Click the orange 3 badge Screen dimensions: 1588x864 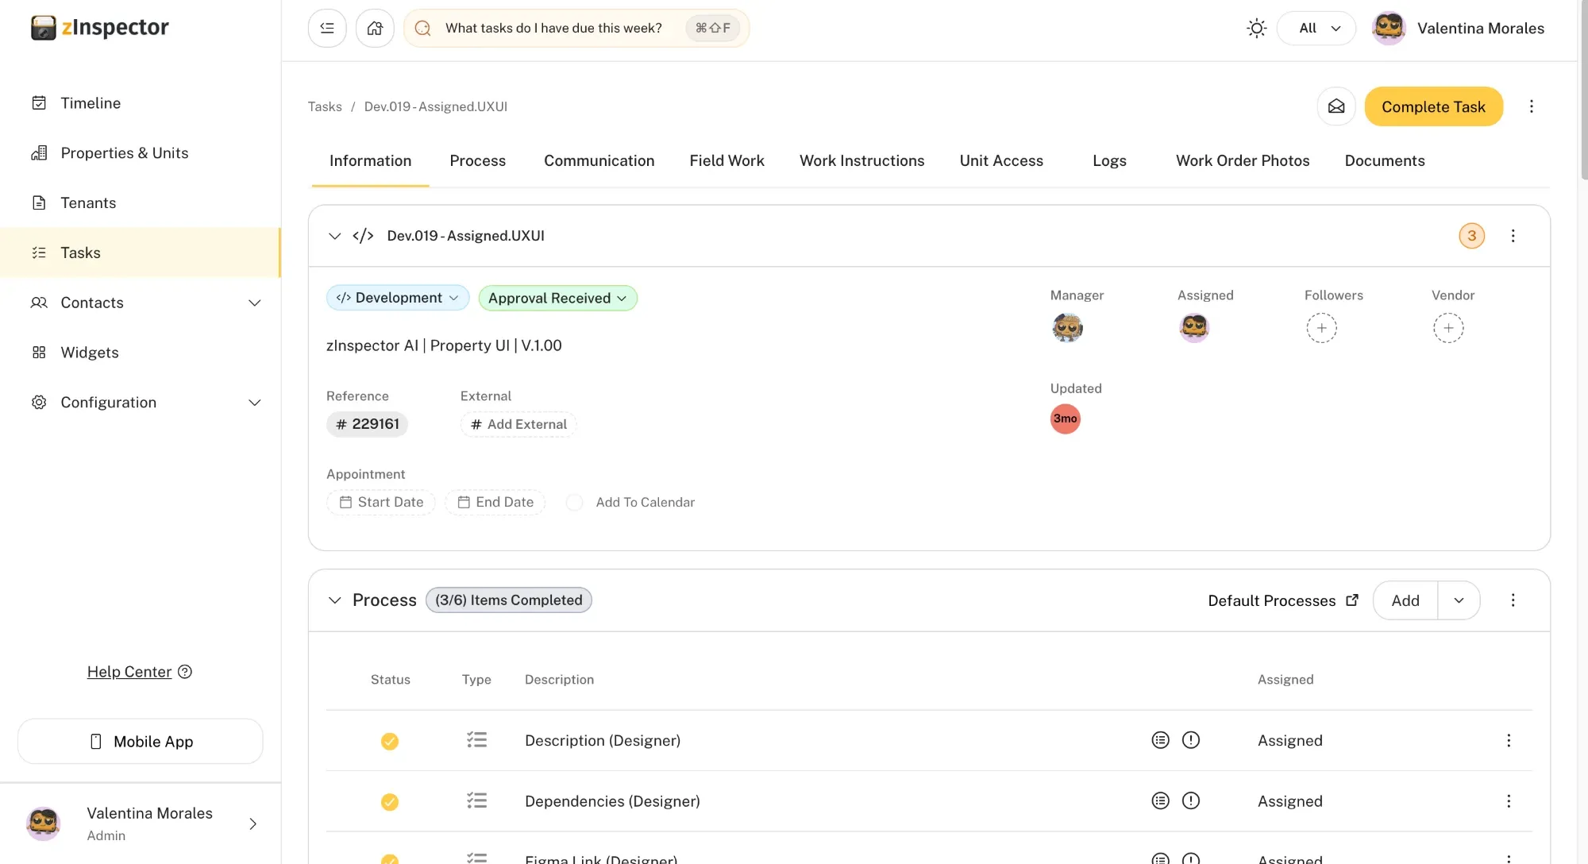1472,236
